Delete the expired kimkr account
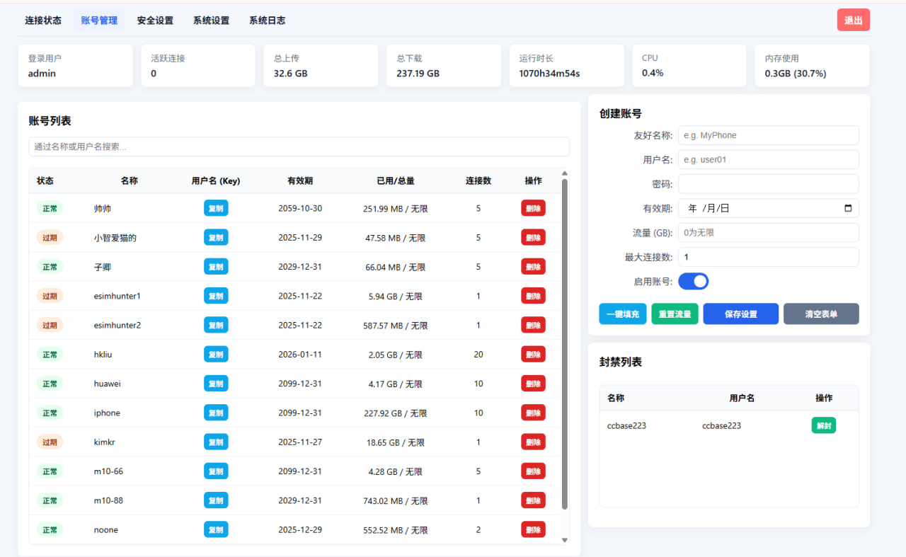This screenshot has width=906, height=557. point(533,442)
